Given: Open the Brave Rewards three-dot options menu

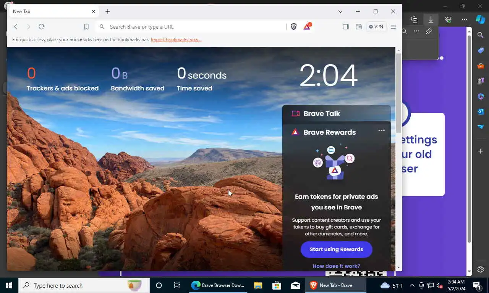Looking at the screenshot, I should pyautogui.click(x=382, y=130).
